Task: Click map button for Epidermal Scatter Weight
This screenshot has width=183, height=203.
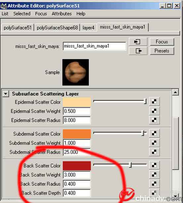Action: click(x=154, y=111)
